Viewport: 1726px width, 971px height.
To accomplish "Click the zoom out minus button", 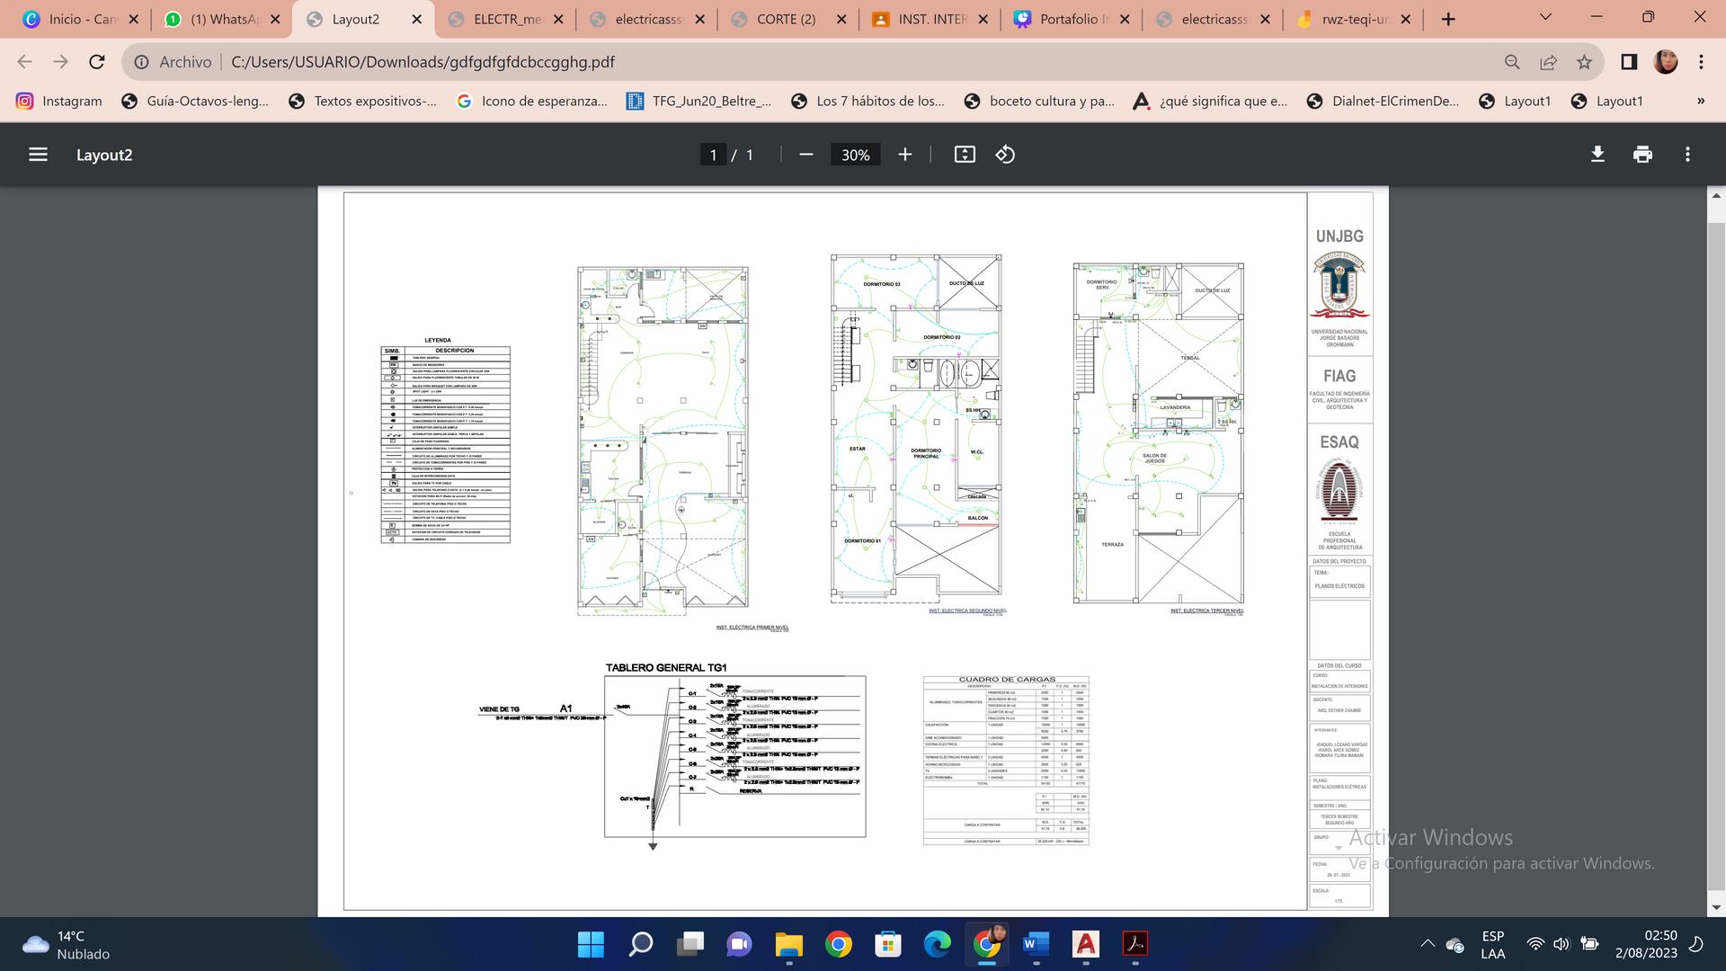I will point(806,155).
